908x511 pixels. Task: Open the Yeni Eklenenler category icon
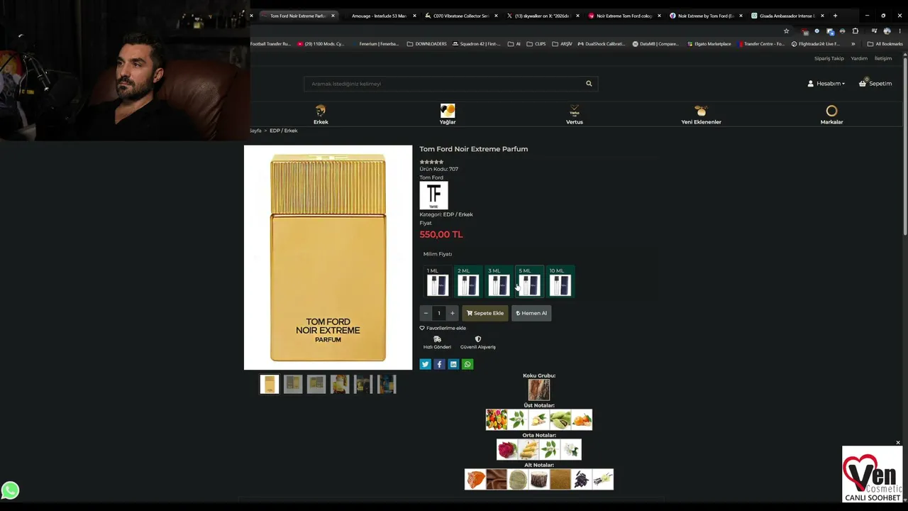[x=701, y=111]
